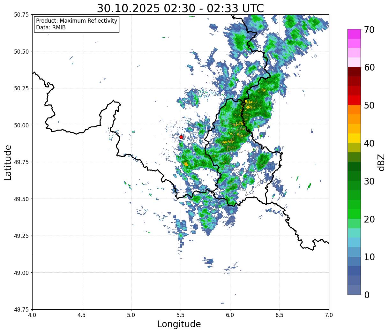Click the latitude tick label 50.00
389x332 pixels.
[x=21, y=125]
